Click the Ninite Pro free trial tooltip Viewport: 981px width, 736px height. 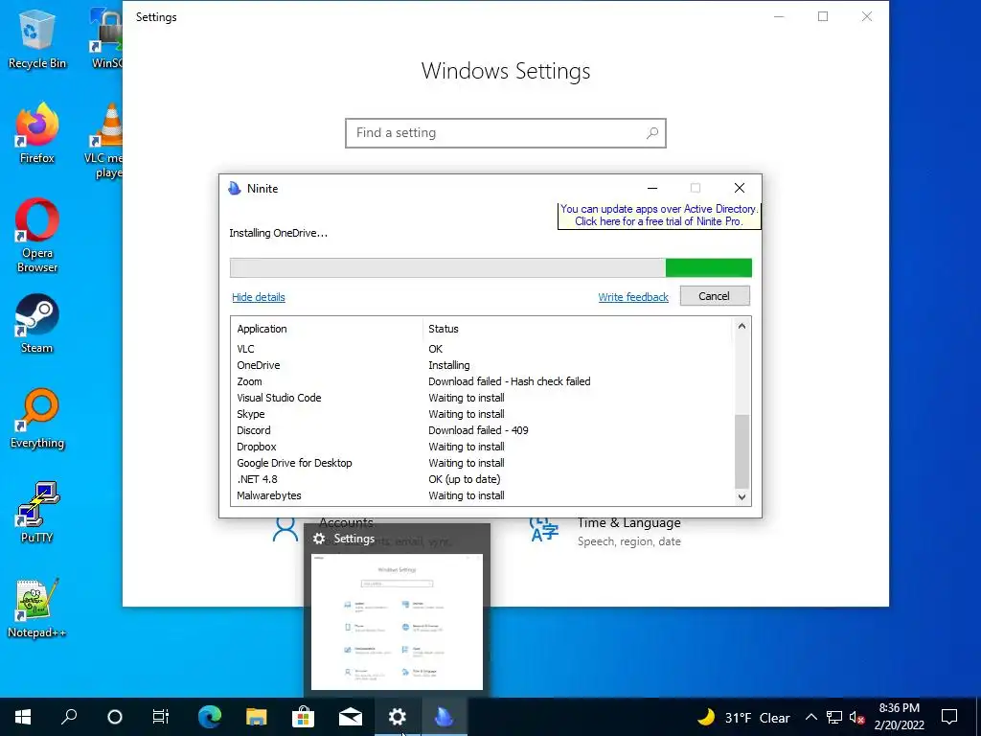[659, 216]
